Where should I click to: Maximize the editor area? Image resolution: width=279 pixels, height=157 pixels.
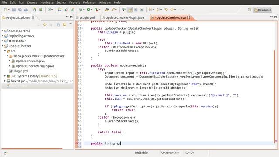tap(276, 17)
